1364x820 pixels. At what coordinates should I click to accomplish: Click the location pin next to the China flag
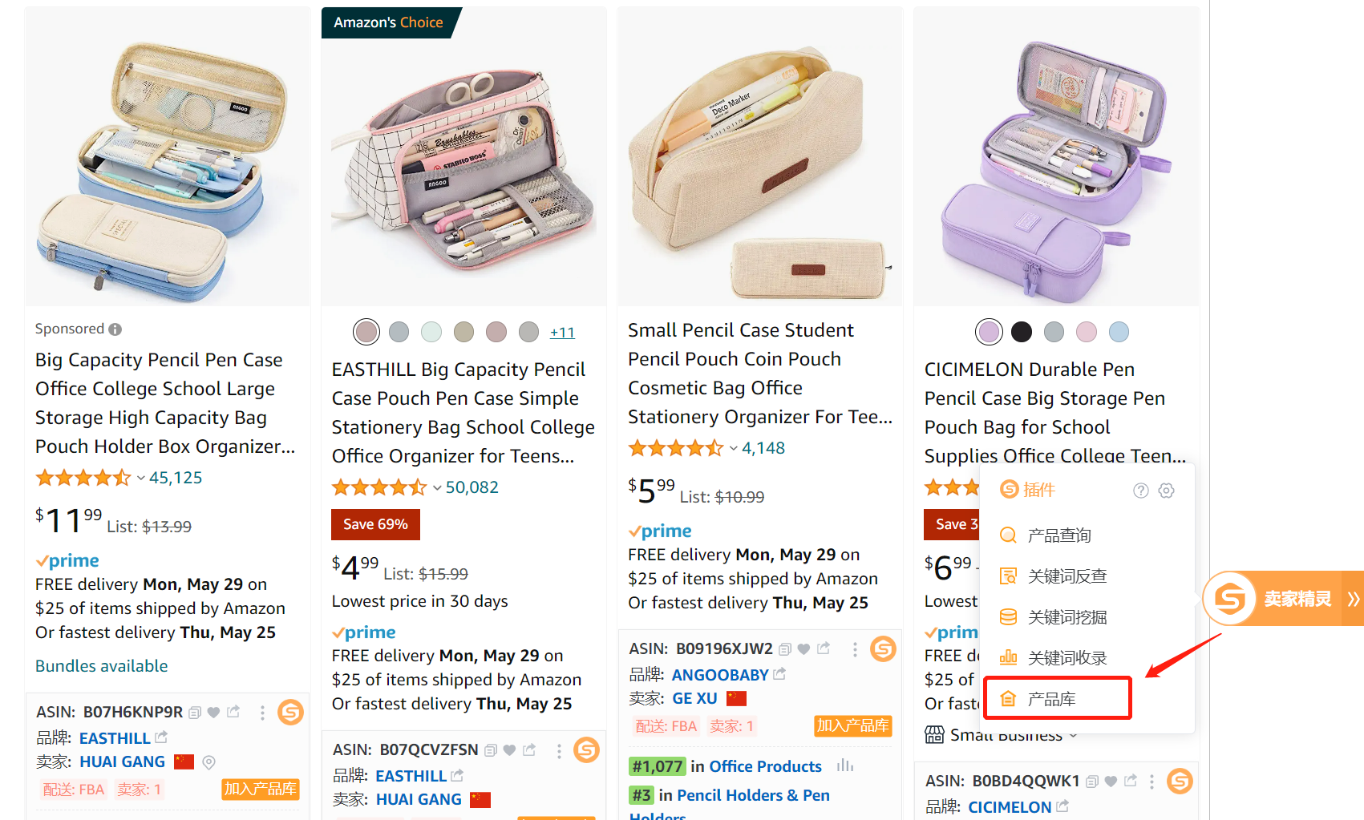208,762
